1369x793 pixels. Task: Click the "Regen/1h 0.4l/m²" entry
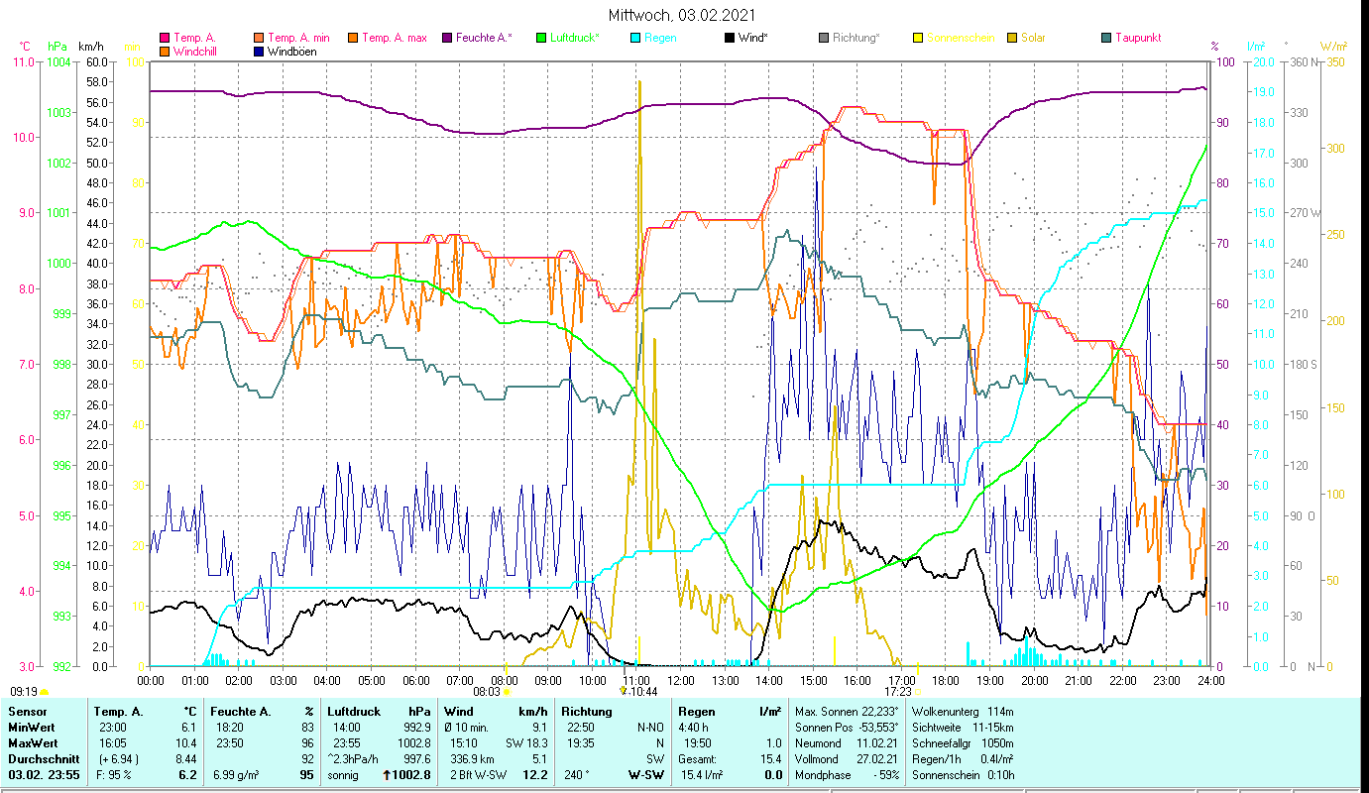tap(962, 758)
